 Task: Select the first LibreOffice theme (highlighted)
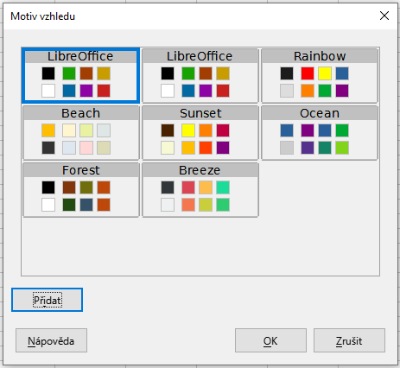[x=80, y=75]
